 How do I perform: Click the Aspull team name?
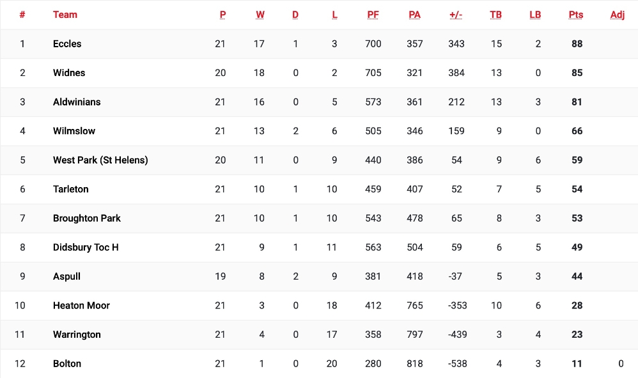[66, 276]
